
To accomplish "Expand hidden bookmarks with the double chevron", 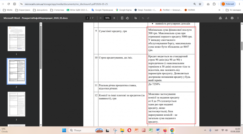I will coord(219,10).
